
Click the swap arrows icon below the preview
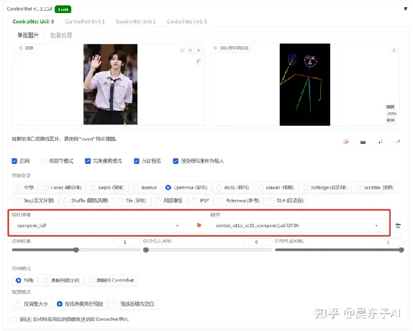tap(381, 142)
